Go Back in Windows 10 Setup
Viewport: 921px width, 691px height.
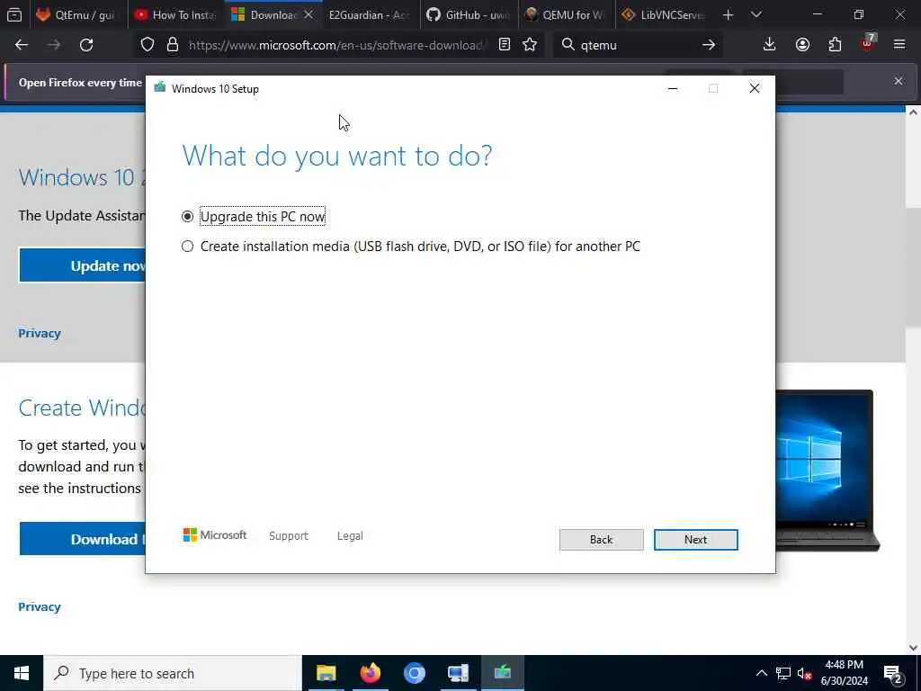[601, 540]
